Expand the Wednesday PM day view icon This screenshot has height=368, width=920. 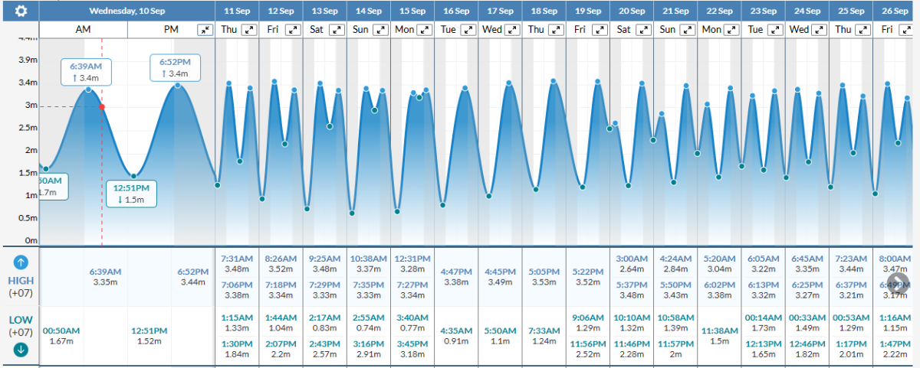[x=205, y=29]
